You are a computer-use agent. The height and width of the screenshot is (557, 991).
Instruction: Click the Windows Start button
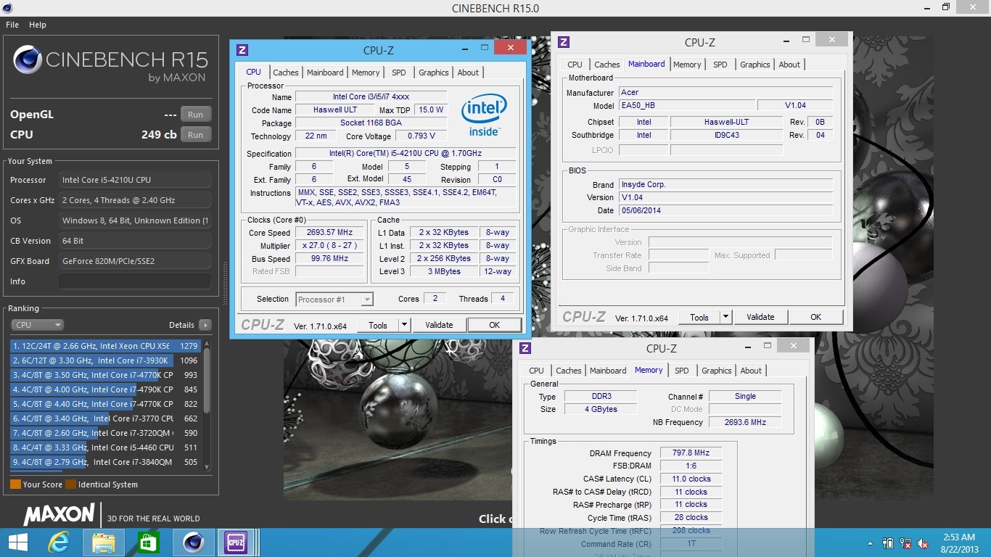pos(17,542)
